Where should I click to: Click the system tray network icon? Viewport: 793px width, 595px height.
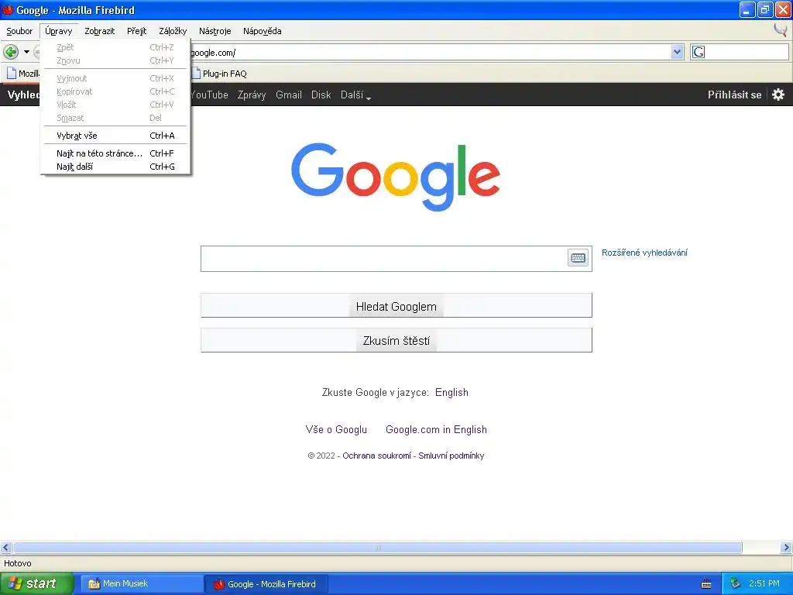click(735, 583)
